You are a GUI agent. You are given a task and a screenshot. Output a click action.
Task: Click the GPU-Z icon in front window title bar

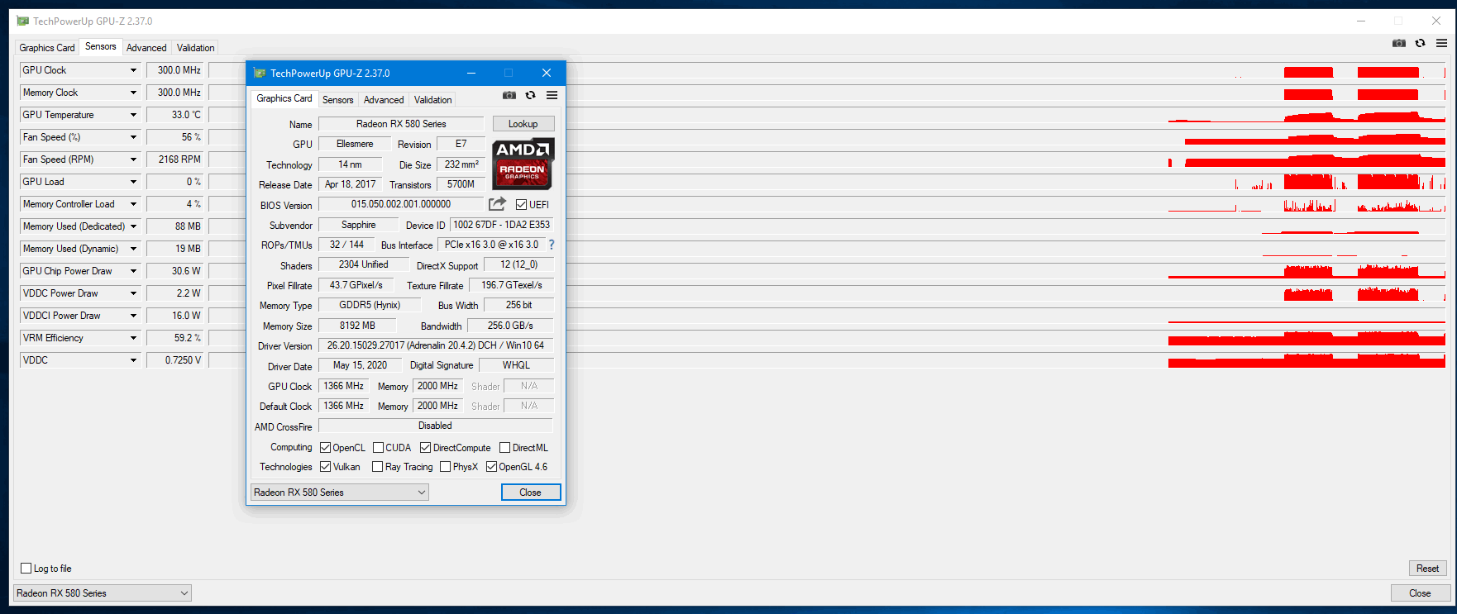pyautogui.click(x=260, y=73)
